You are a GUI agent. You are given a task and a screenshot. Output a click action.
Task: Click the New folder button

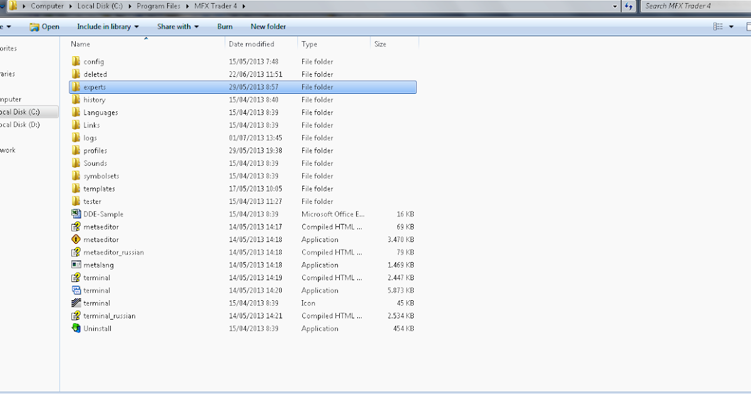coord(268,26)
